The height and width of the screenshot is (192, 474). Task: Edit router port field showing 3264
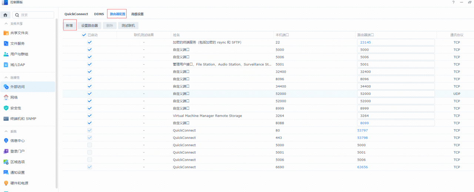tap(396, 116)
